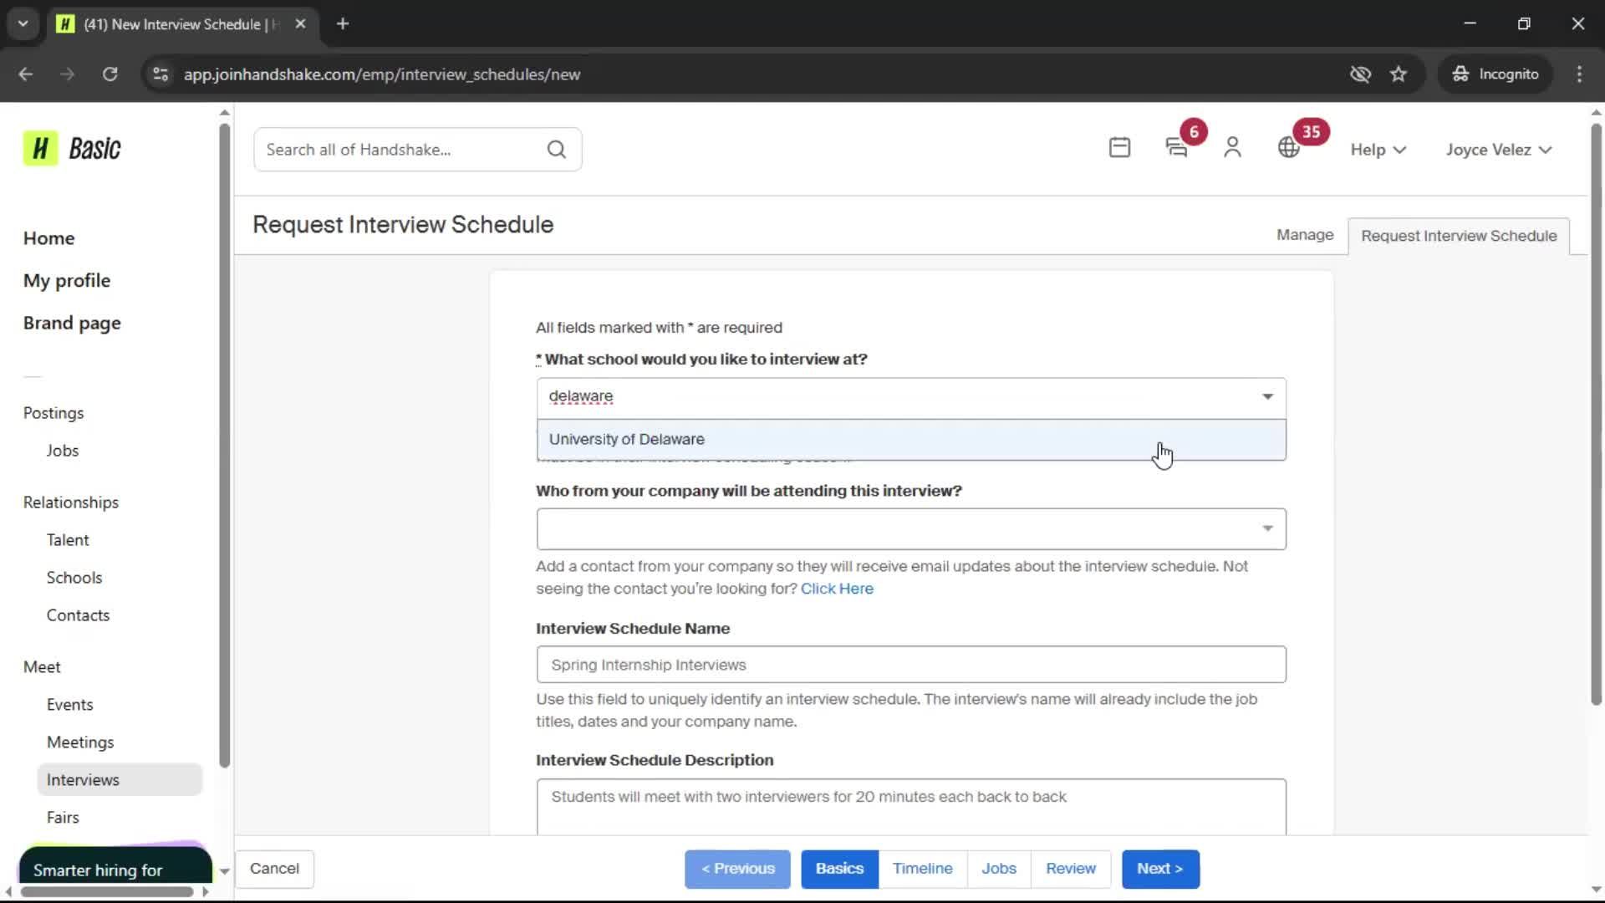Click the Interview Schedule Name field
Image resolution: width=1605 pixels, height=903 pixels.
(x=911, y=665)
